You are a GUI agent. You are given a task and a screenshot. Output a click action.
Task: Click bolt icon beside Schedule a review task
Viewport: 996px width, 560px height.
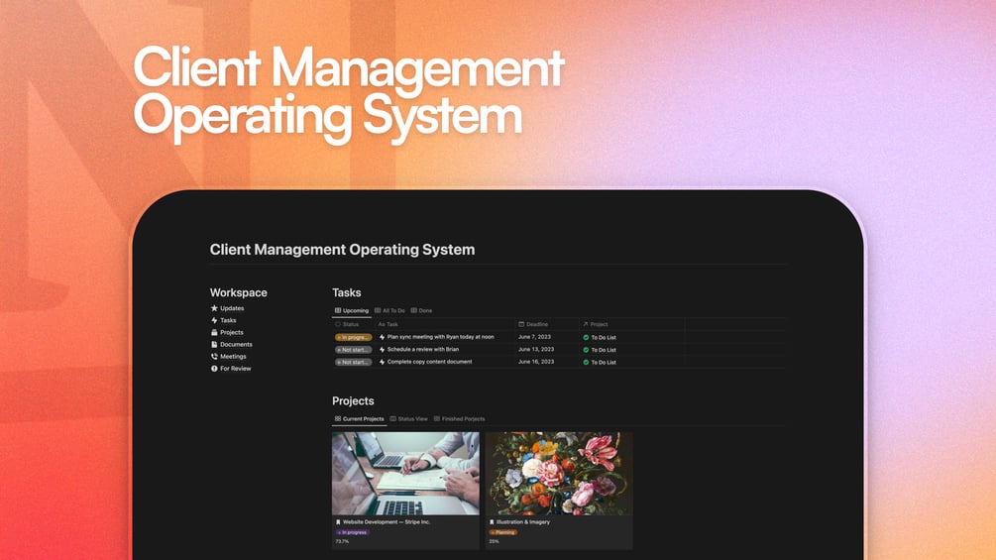point(382,349)
